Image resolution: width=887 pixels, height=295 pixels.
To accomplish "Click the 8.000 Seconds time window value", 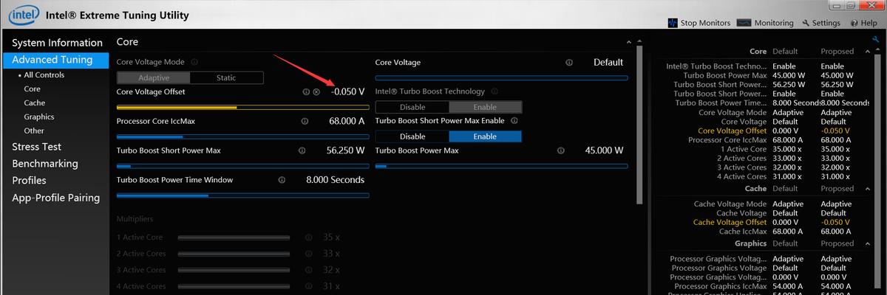I will click(x=335, y=180).
